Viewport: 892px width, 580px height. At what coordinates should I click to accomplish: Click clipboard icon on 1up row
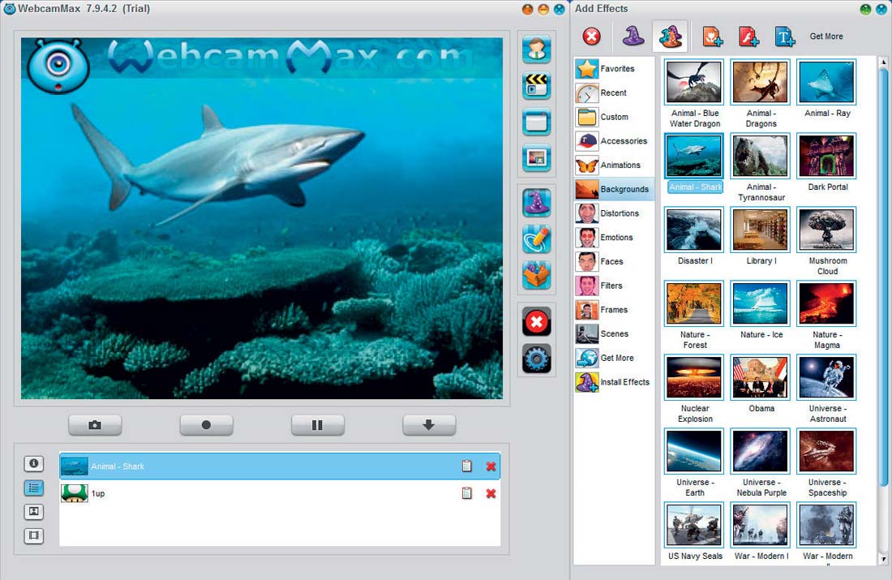pos(466,493)
